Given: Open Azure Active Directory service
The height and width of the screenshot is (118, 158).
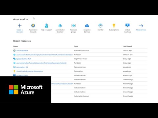Looking at the screenshot, I should coord(60,28).
